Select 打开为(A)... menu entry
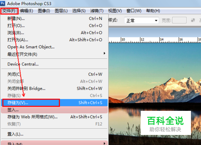The height and width of the screenshot is (145, 201). point(54,40)
